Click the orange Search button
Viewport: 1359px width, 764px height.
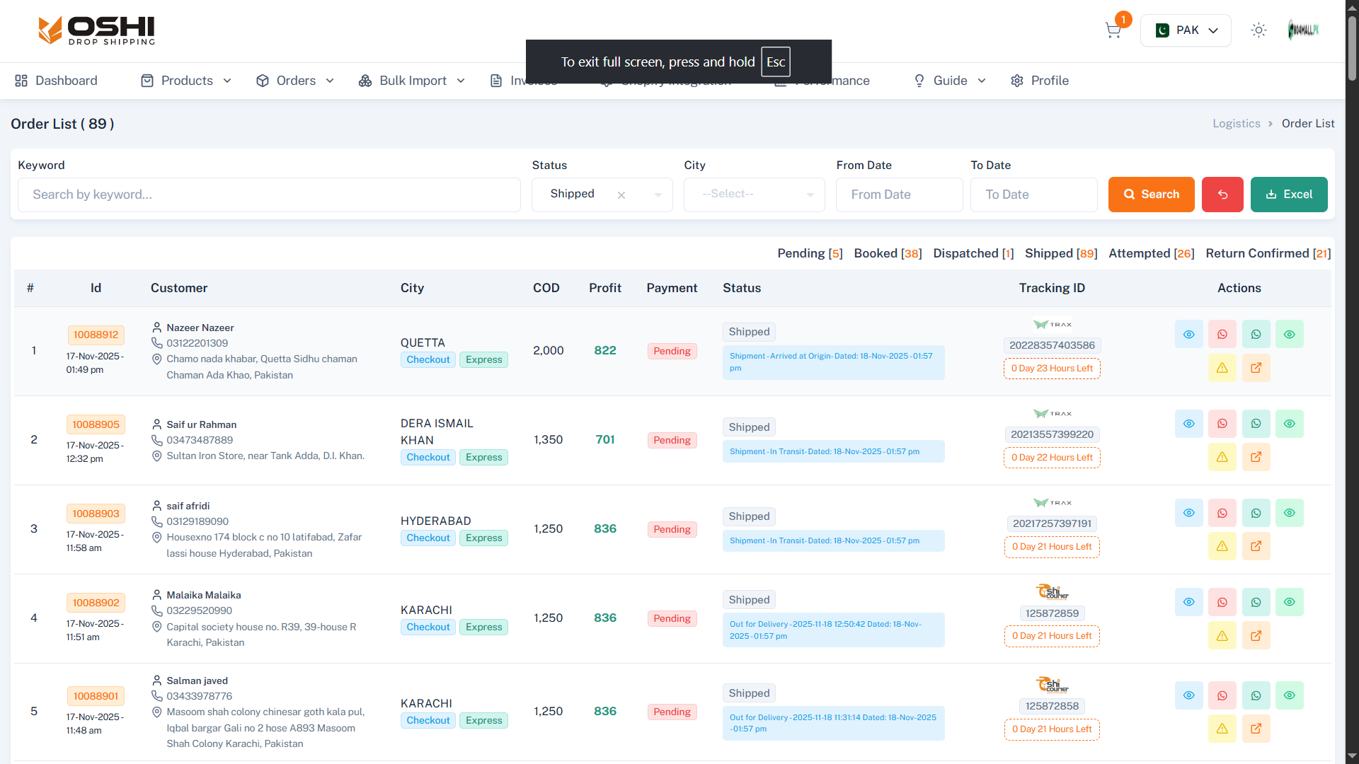coord(1151,195)
